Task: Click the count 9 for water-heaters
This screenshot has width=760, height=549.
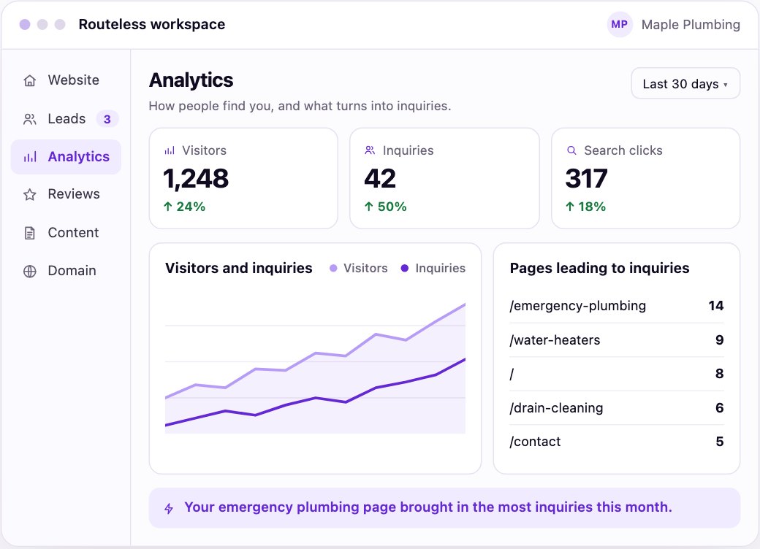Action: (720, 340)
